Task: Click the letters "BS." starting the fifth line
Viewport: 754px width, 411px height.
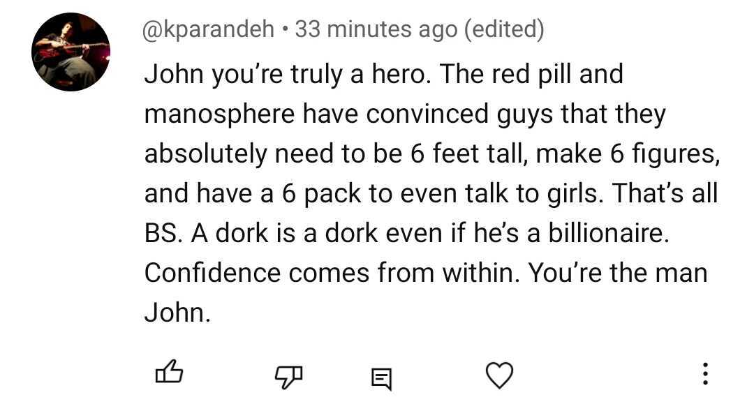Action: pyautogui.click(x=162, y=234)
